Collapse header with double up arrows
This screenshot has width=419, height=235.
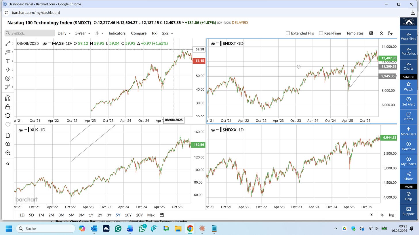(x=381, y=33)
